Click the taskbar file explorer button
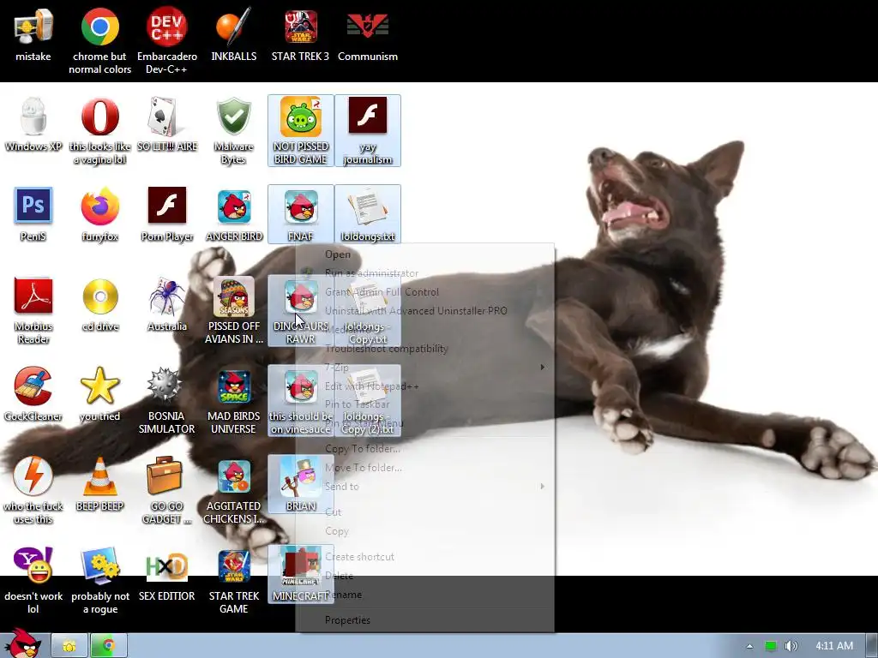Screen dimensions: 878x658 pyautogui.click(x=69, y=646)
